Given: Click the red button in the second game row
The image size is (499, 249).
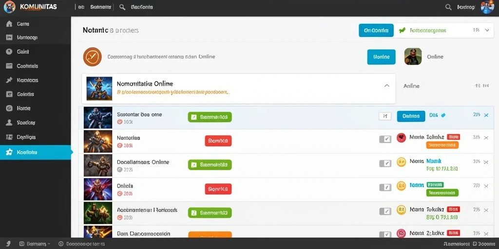Looking at the screenshot, I should (218, 141).
